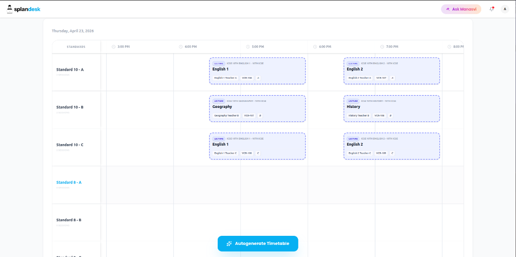Click the STANDARDS column header
This screenshot has height=257, width=516.
click(76, 47)
